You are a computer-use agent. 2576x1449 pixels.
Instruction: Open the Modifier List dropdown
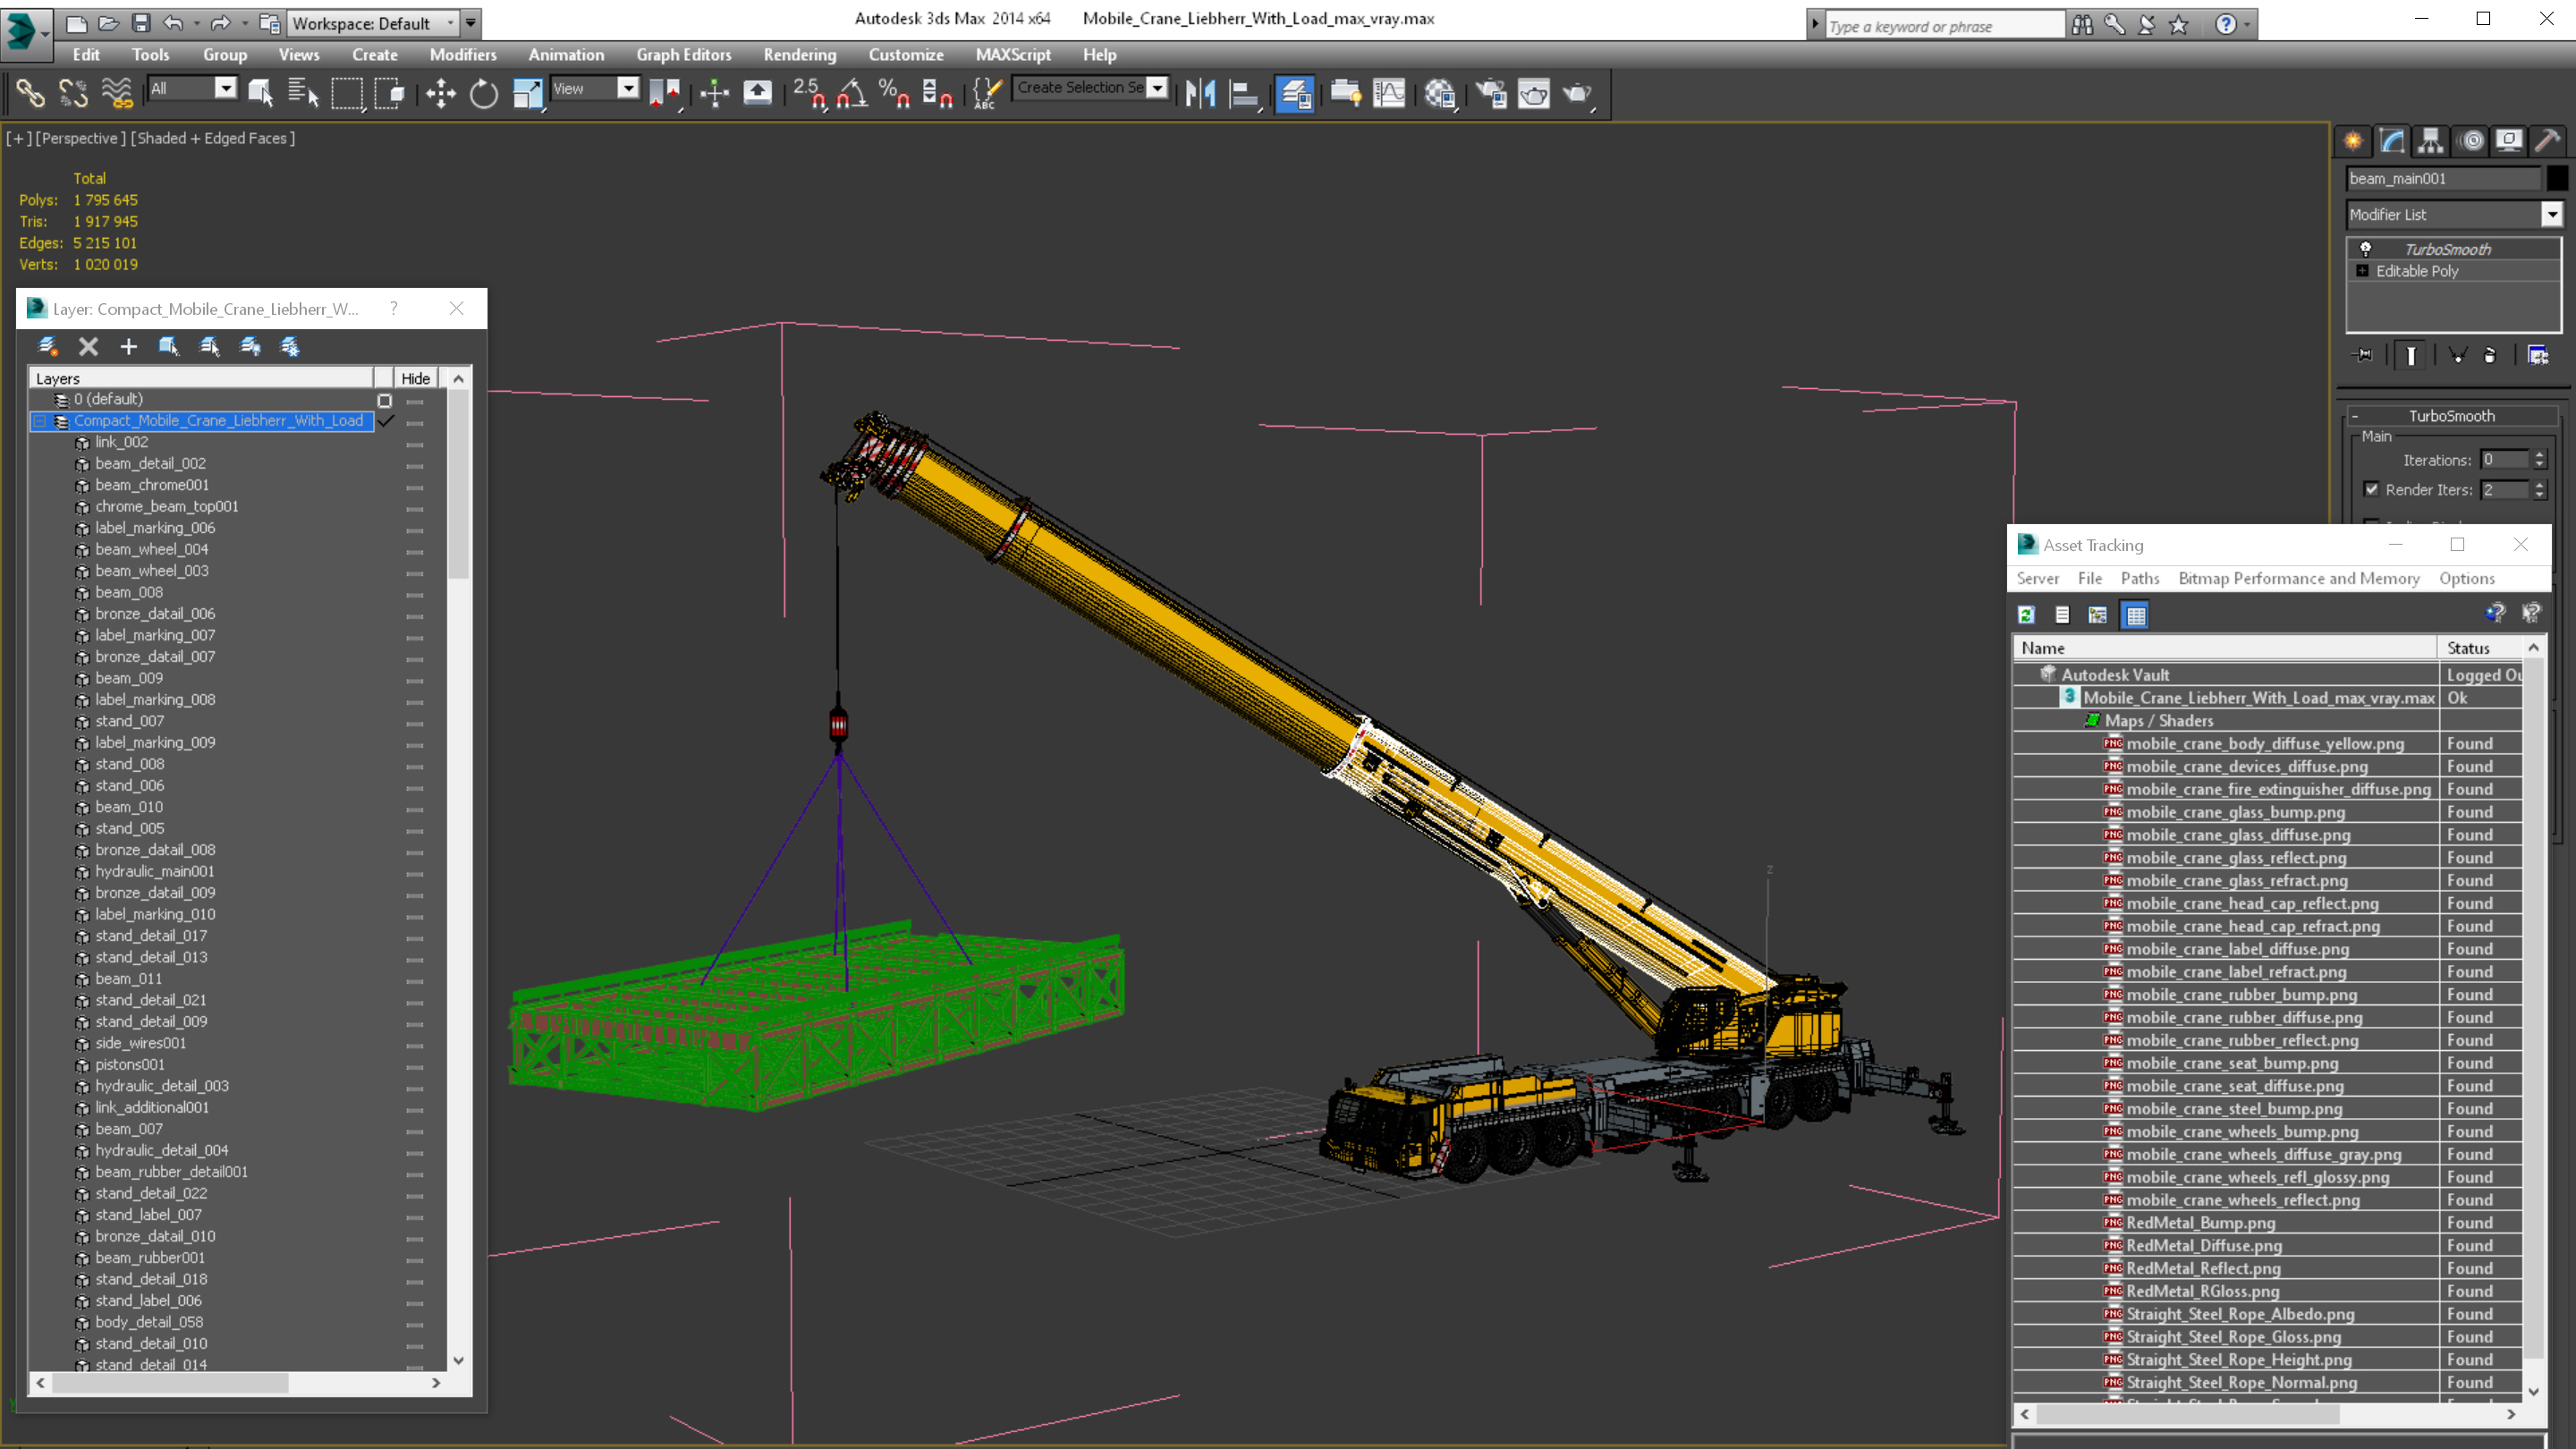click(2454, 214)
